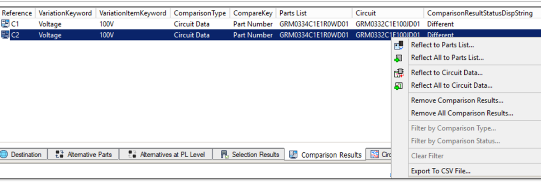The height and width of the screenshot is (182, 541).
Task: Choose Remove Comparison Results from context menu
Action: pyautogui.click(x=457, y=101)
